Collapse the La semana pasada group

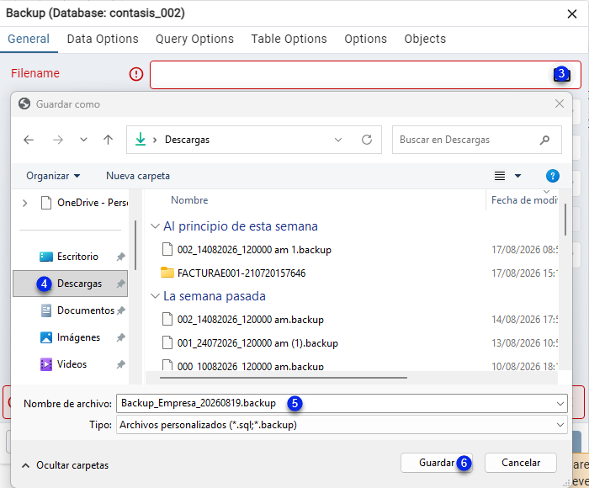155,296
